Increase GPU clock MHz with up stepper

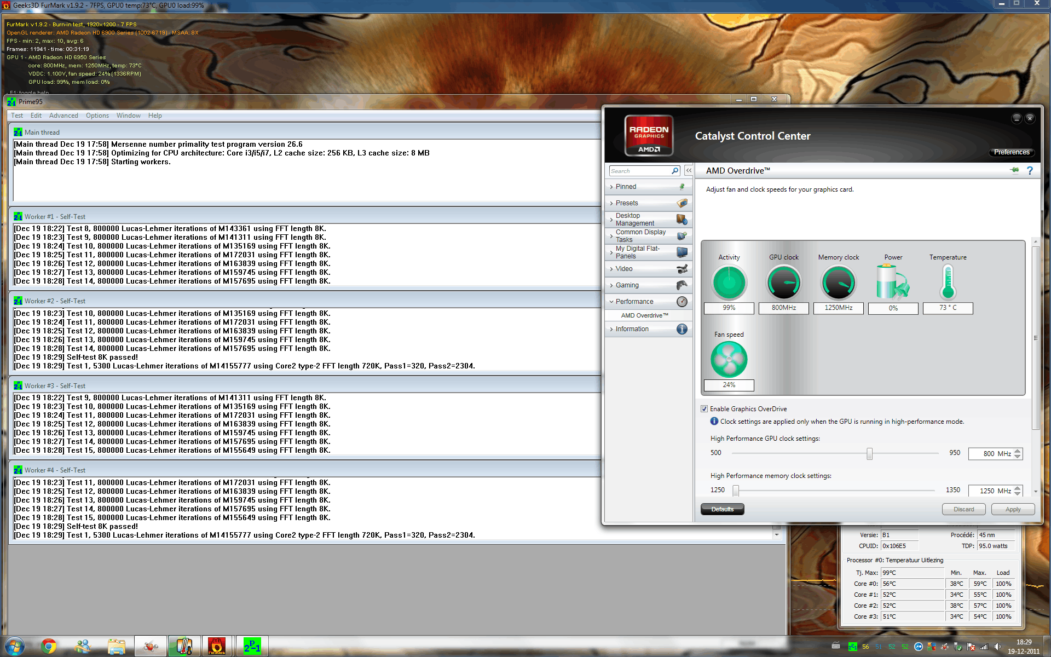[1018, 451]
